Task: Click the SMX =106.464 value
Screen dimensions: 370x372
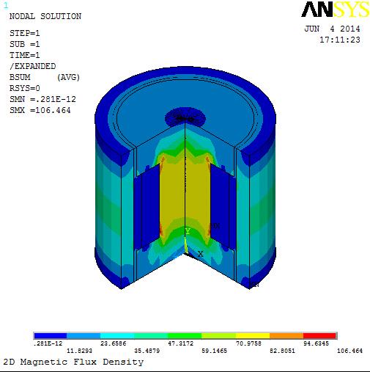Action: [40, 110]
